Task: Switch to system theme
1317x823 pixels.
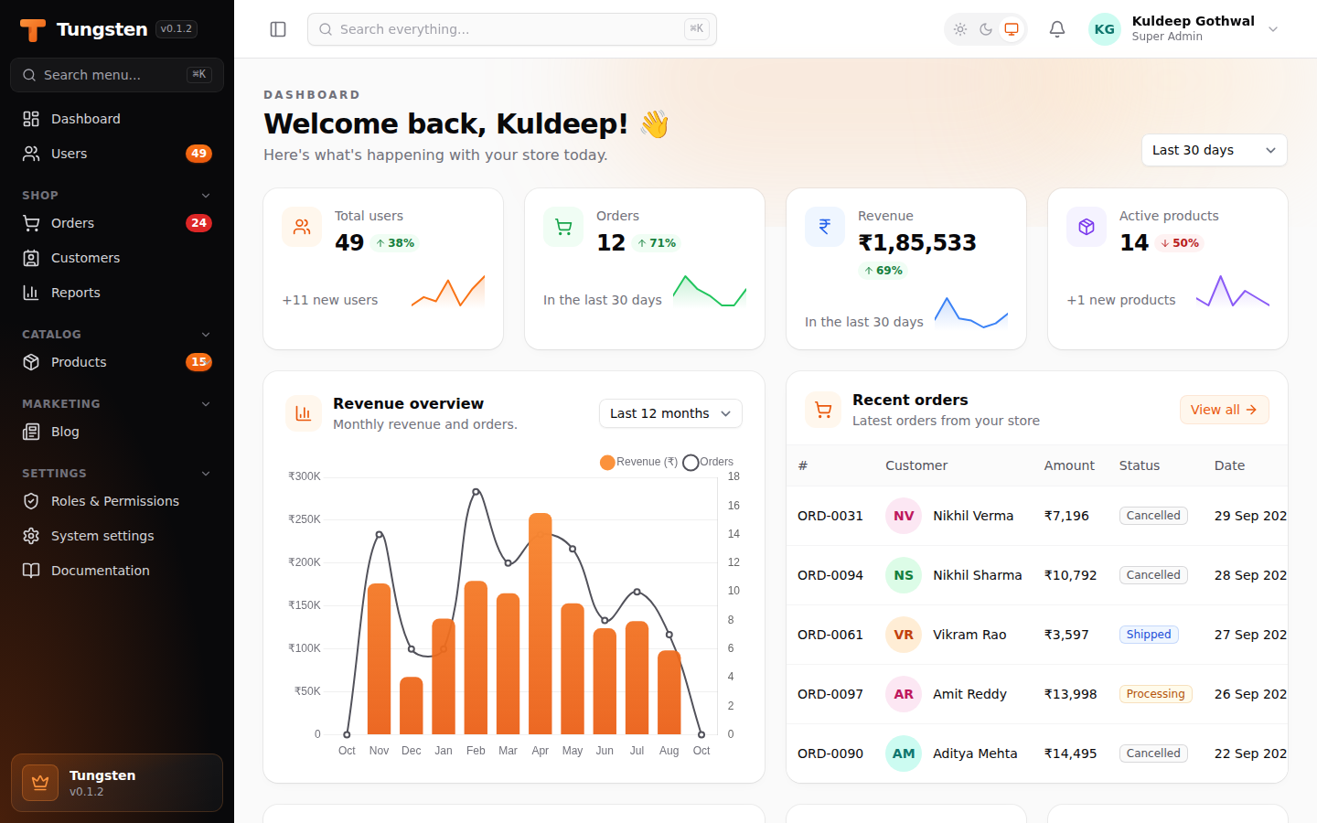Action: coord(1012,29)
